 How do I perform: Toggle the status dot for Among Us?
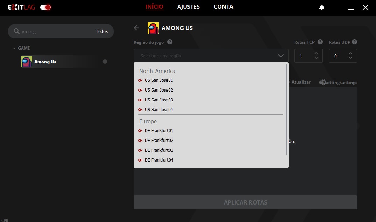pos(105,62)
